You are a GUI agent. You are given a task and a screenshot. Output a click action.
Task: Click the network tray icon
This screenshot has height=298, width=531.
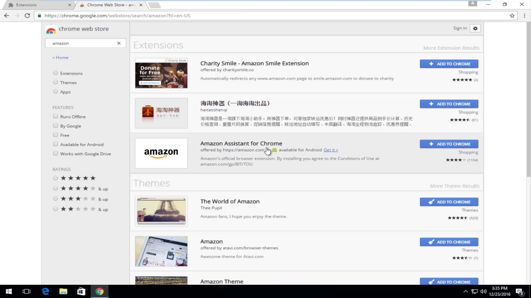pyautogui.click(x=474, y=291)
